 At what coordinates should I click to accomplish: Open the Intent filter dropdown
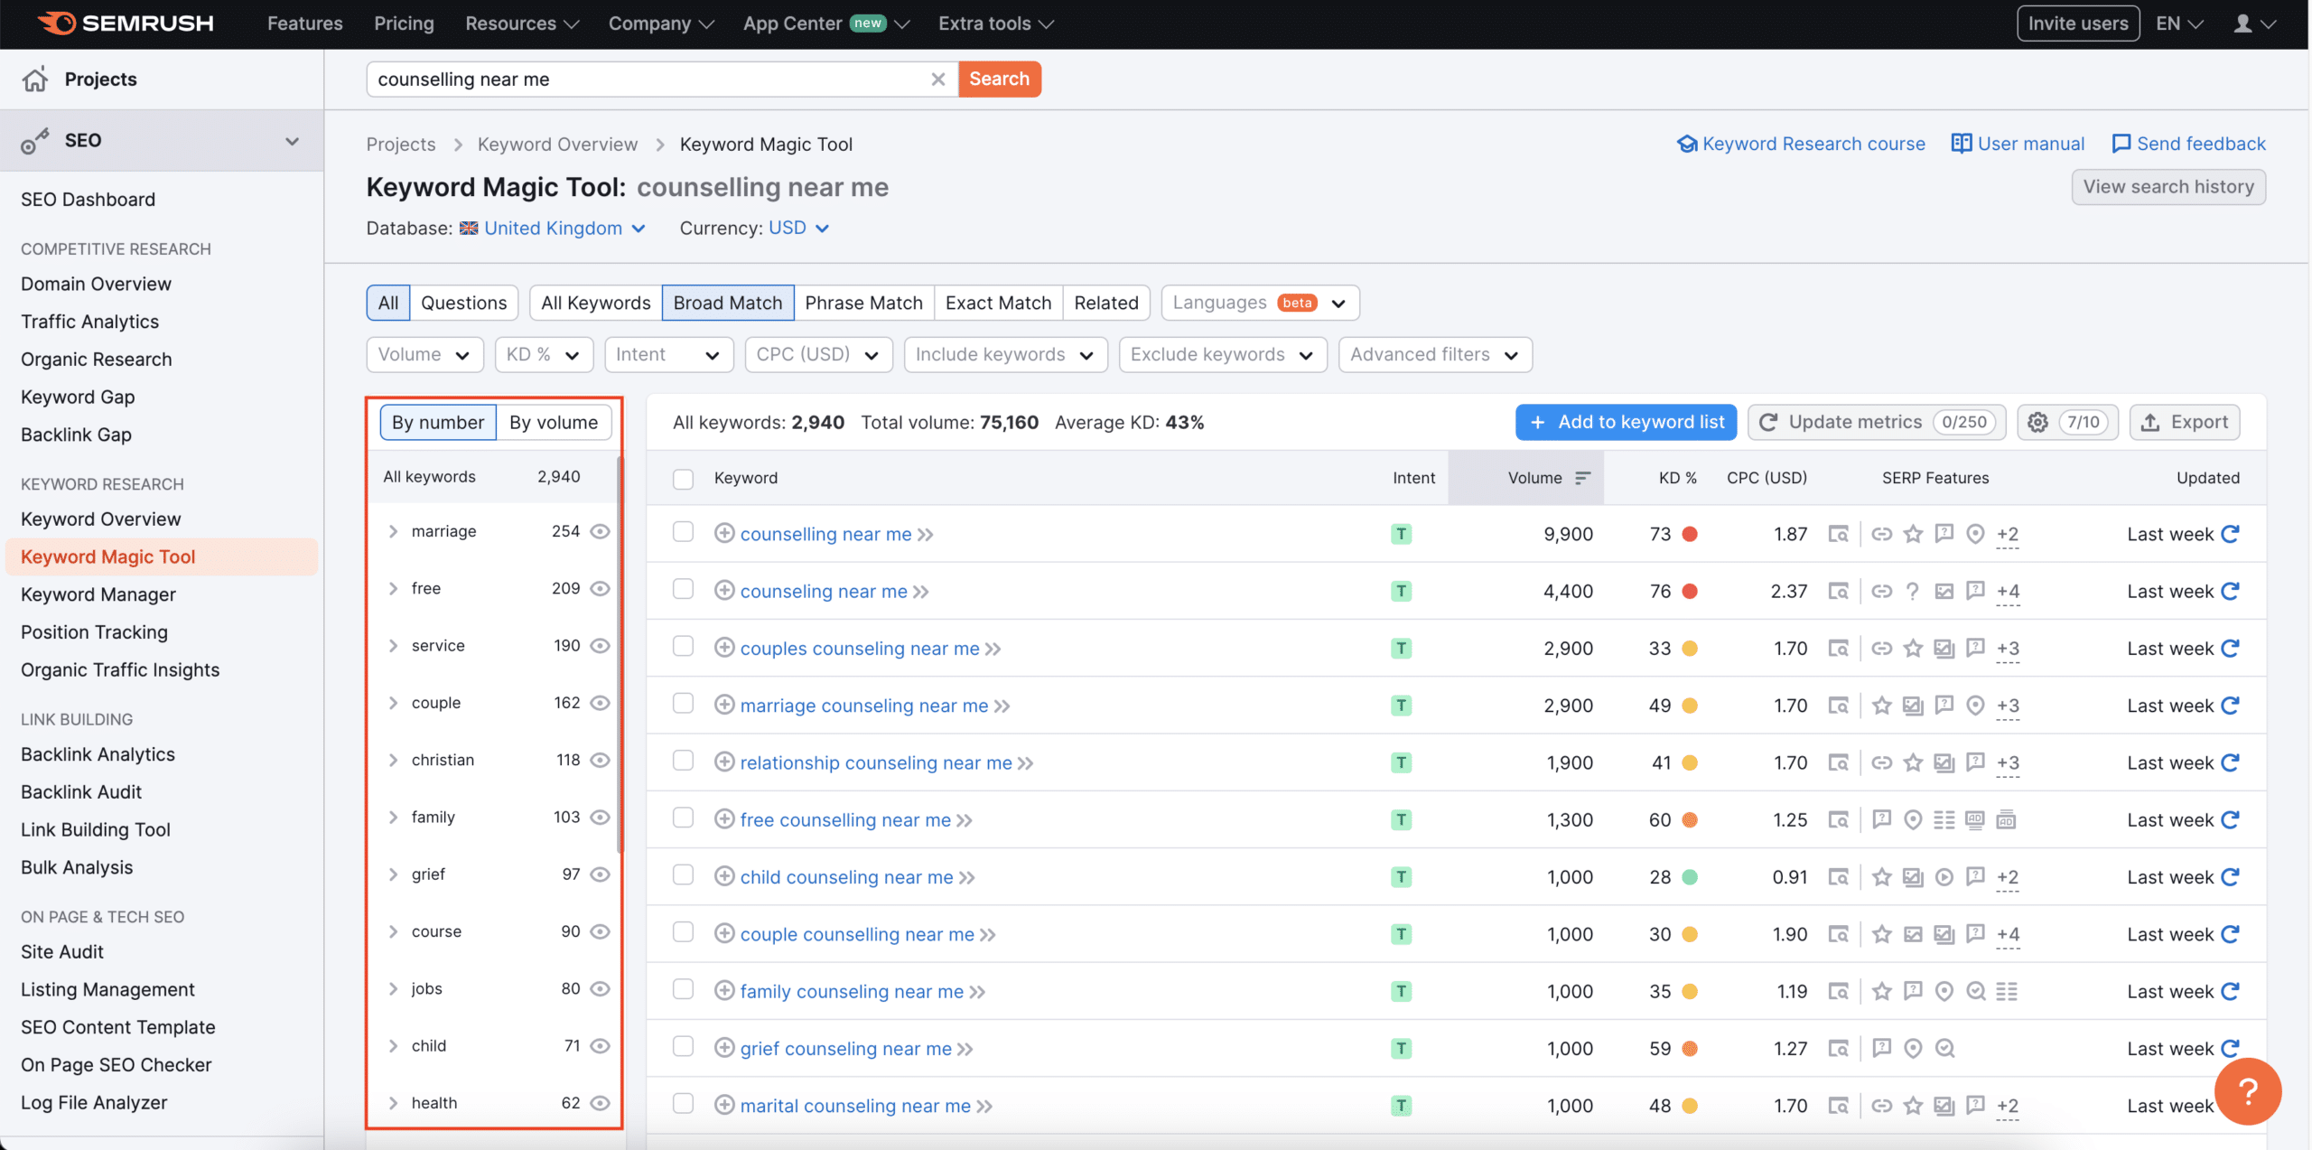[x=668, y=354]
